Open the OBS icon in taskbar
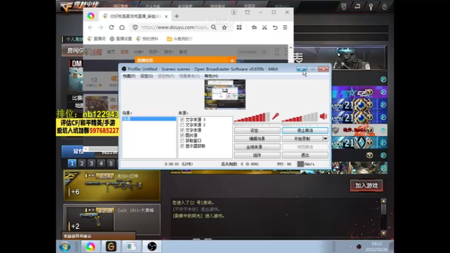The width and height of the screenshot is (450, 253). (152, 247)
